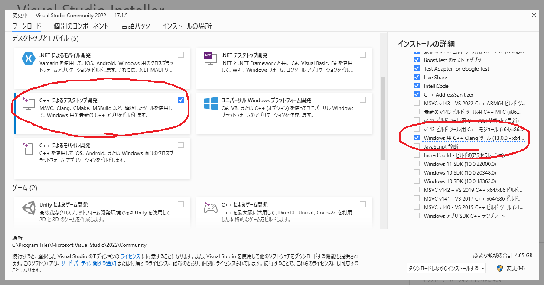Check MSVC v140 – VS 2015 build tools
This screenshot has width=544, height=285.
point(417,207)
